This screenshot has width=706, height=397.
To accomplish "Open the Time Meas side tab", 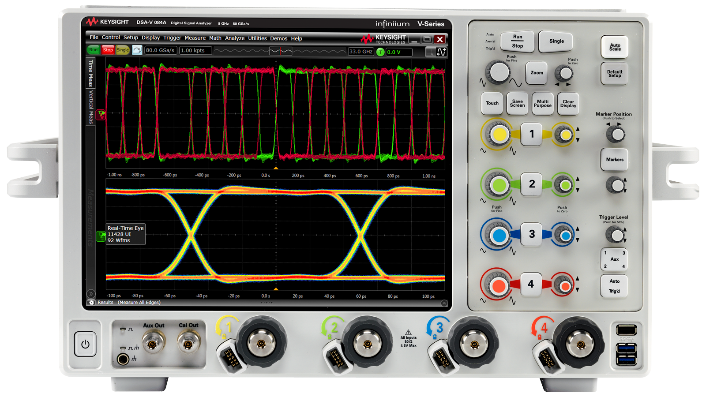I will [91, 73].
